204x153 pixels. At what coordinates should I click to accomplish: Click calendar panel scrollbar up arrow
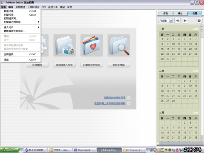[x=202, y=26]
